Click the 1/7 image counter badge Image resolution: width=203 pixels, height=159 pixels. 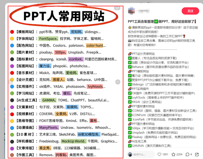(x=117, y=8)
